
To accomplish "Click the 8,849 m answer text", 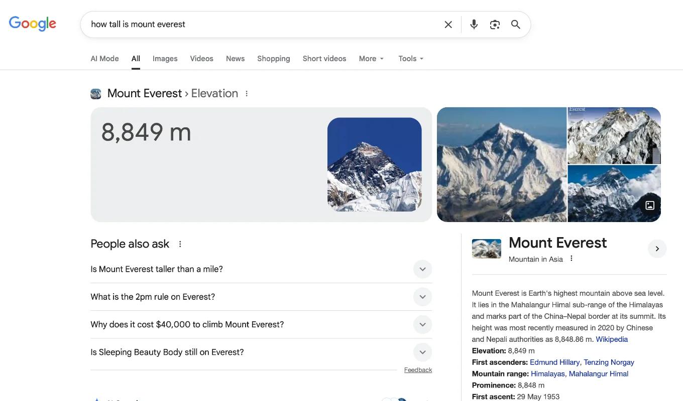I will [x=146, y=132].
